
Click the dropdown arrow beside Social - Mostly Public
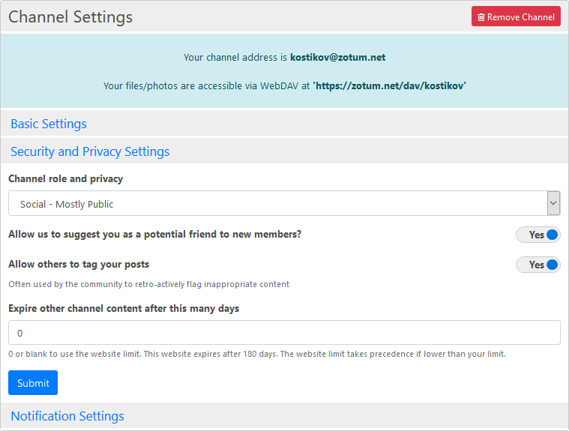(x=553, y=203)
